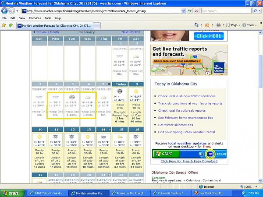Open the Favorites menu
The width and height of the screenshot is (263, 197).
pos(35,18)
